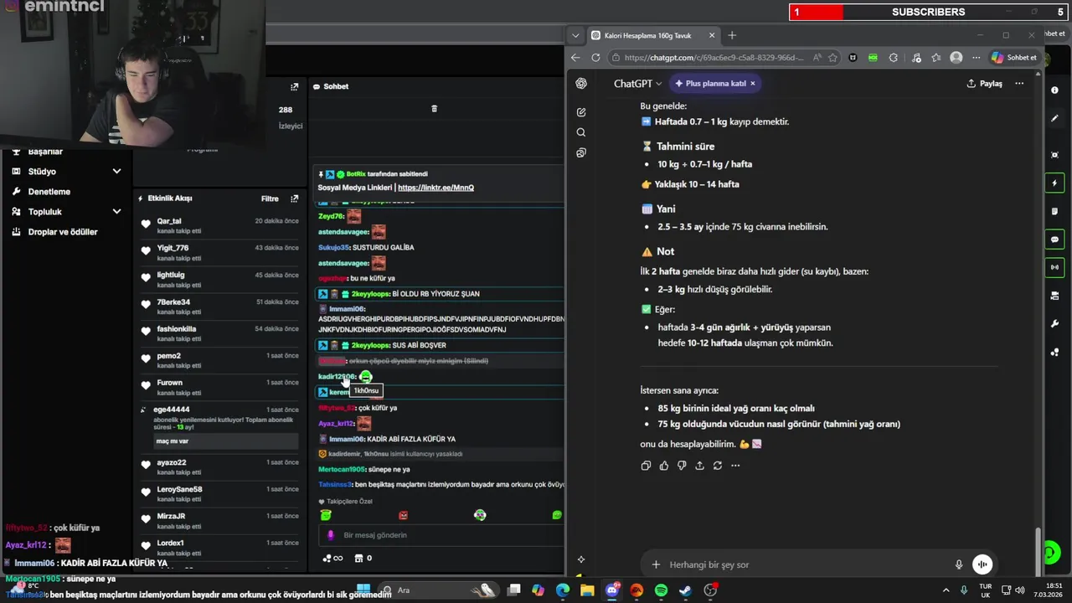
Task: Open a new Edge browser tab
Action: (732, 35)
